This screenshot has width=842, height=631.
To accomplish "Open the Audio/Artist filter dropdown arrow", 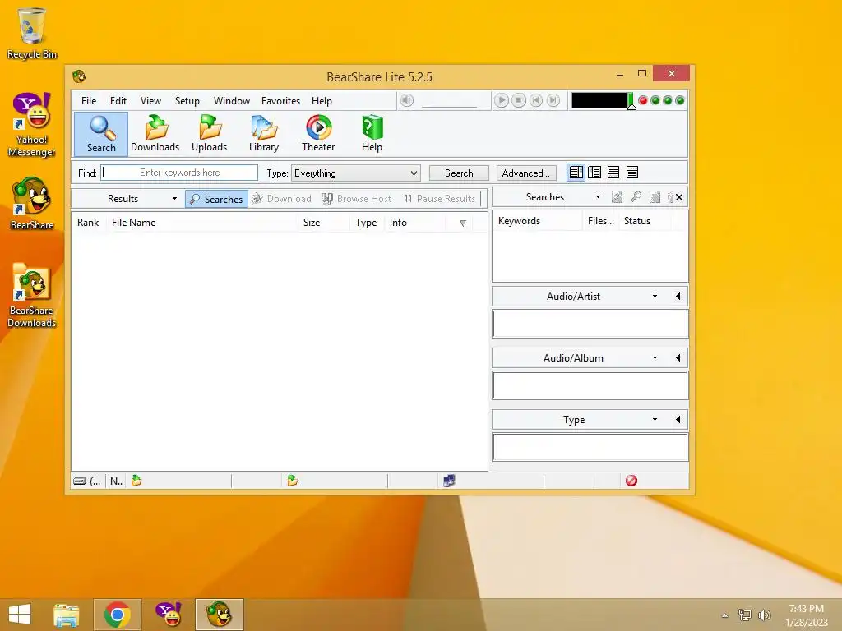I will (655, 297).
